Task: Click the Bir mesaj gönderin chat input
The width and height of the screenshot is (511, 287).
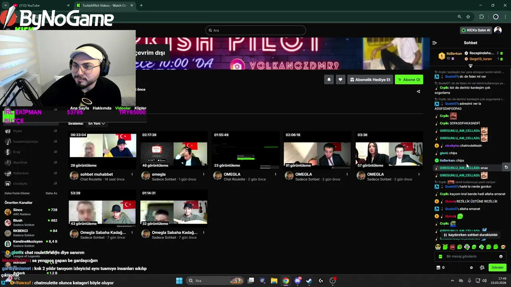Action: click(x=470, y=256)
